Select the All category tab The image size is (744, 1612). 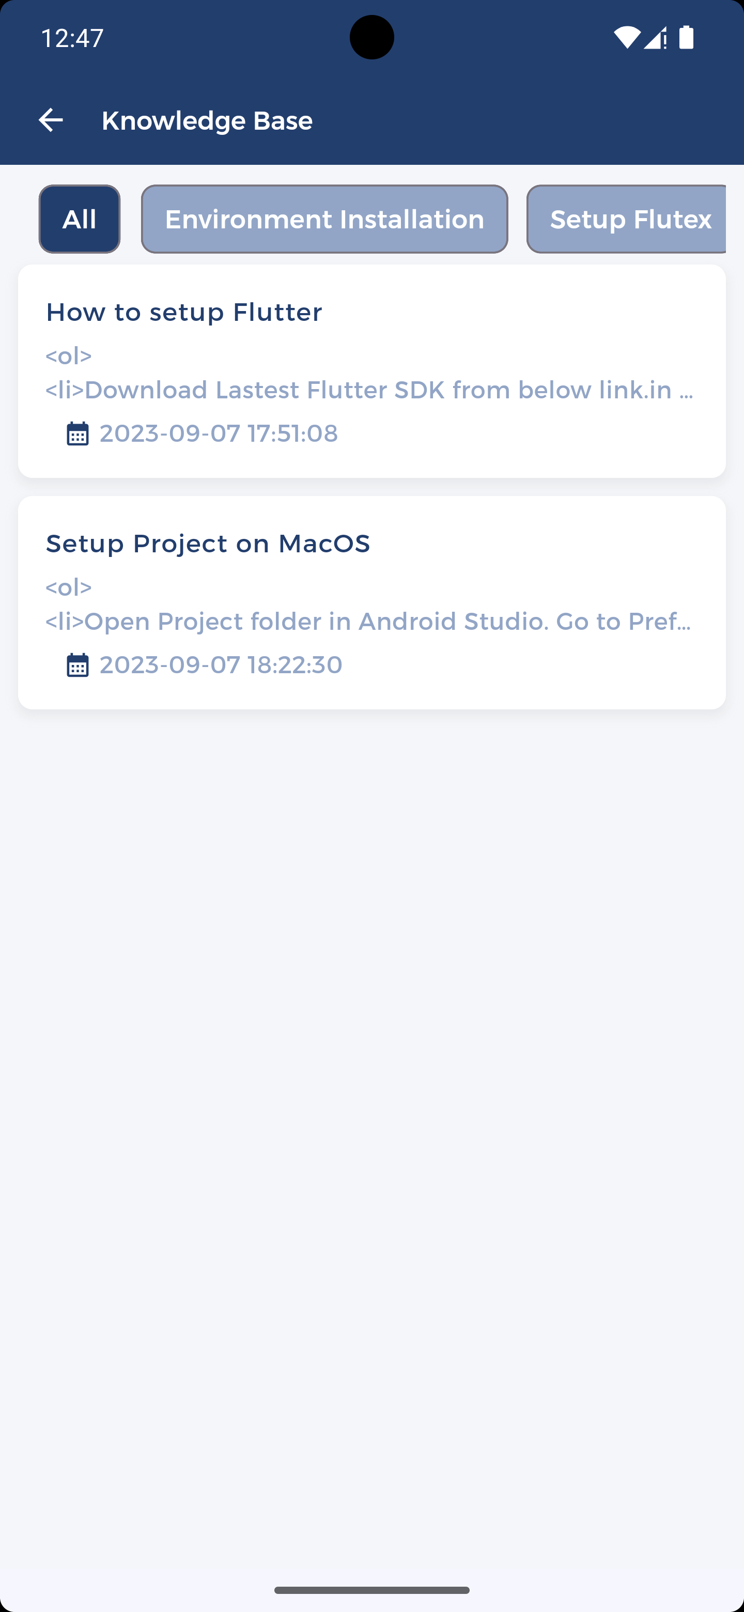(80, 219)
